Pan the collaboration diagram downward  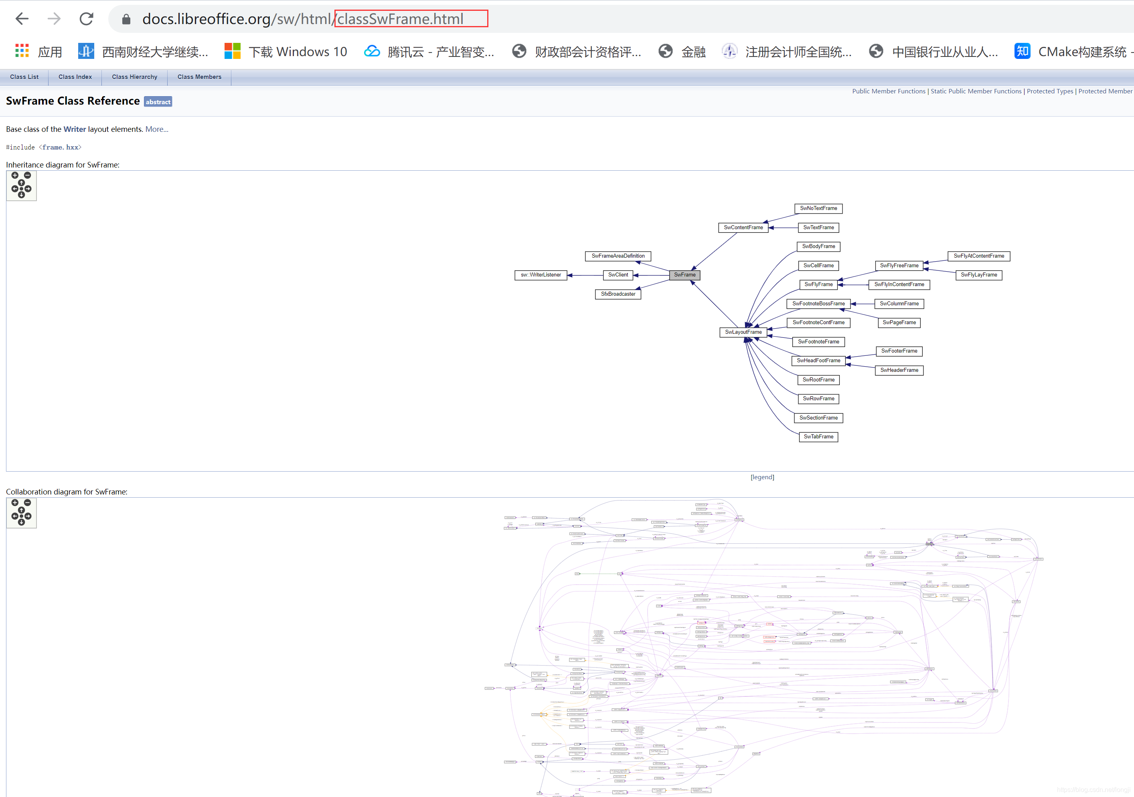(21, 522)
